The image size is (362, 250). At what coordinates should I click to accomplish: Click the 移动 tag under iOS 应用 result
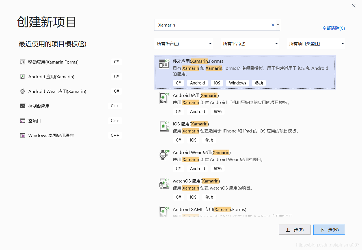pos(209,140)
